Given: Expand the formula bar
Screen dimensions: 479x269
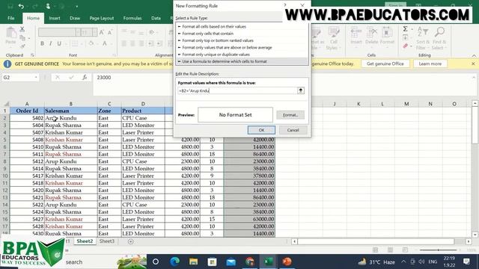Looking at the screenshot, I should point(473,78).
